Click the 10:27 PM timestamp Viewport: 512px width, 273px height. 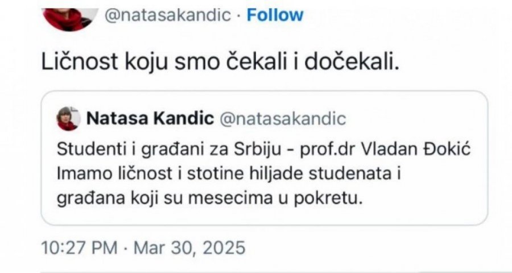tap(79, 248)
